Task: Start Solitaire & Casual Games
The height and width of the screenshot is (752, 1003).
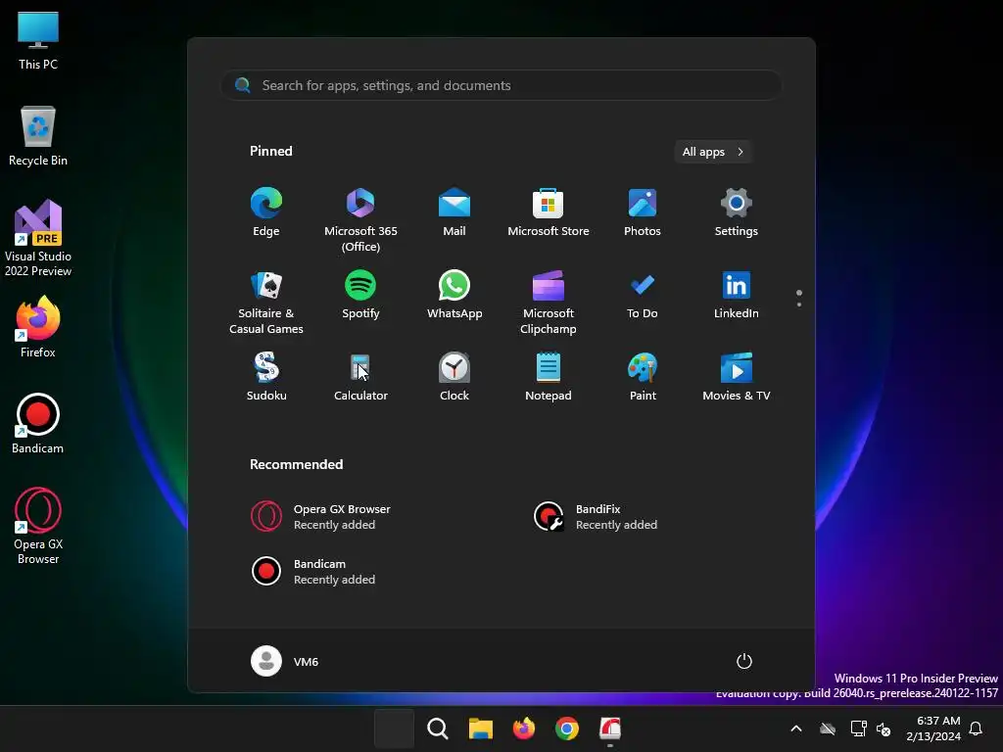Action: [266, 302]
